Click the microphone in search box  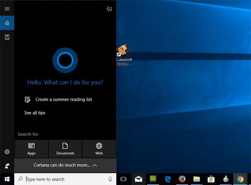[110, 179]
